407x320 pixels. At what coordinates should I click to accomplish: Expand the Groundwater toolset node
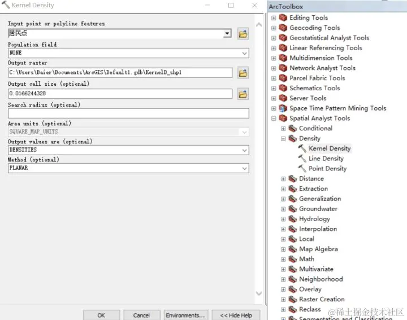[x=283, y=209]
